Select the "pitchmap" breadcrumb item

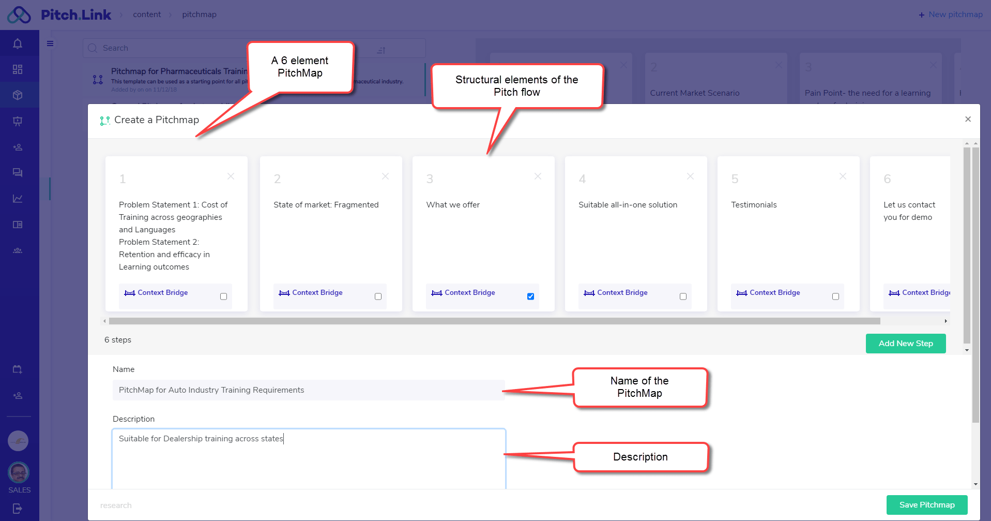(x=199, y=14)
